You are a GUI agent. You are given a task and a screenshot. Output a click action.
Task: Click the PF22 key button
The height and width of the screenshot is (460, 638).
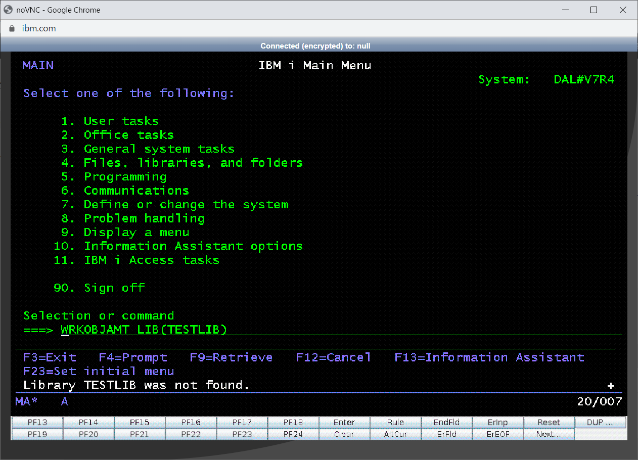coord(191,434)
